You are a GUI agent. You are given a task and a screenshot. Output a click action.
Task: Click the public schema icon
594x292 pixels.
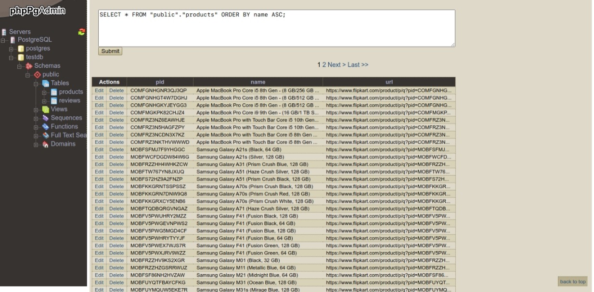pyautogui.click(x=38, y=74)
